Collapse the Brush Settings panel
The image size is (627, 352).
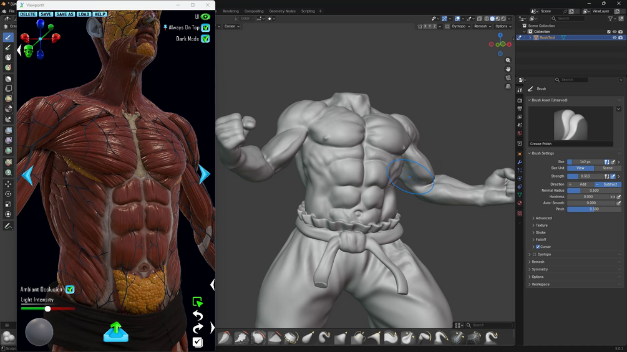541,153
